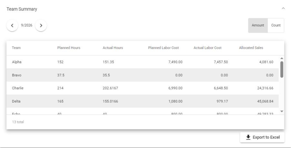Advance to the next month with the right chevron
Image resolution: width=291 pixels, height=148 pixels.
click(x=41, y=25)
